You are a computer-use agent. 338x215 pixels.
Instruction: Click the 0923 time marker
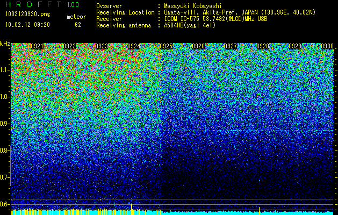[102, 46]
